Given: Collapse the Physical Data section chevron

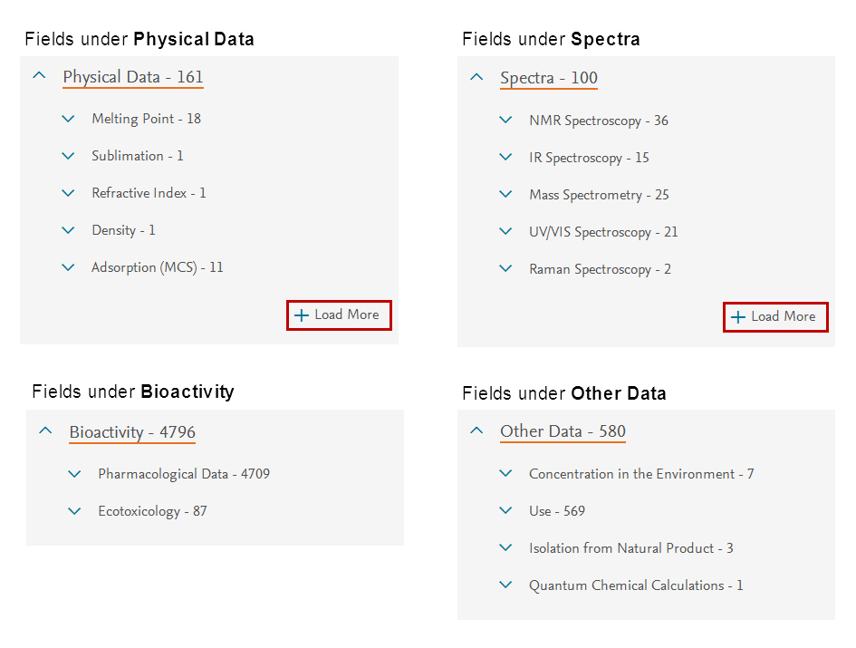Looking at the screenshot, I should coord(39,76).
